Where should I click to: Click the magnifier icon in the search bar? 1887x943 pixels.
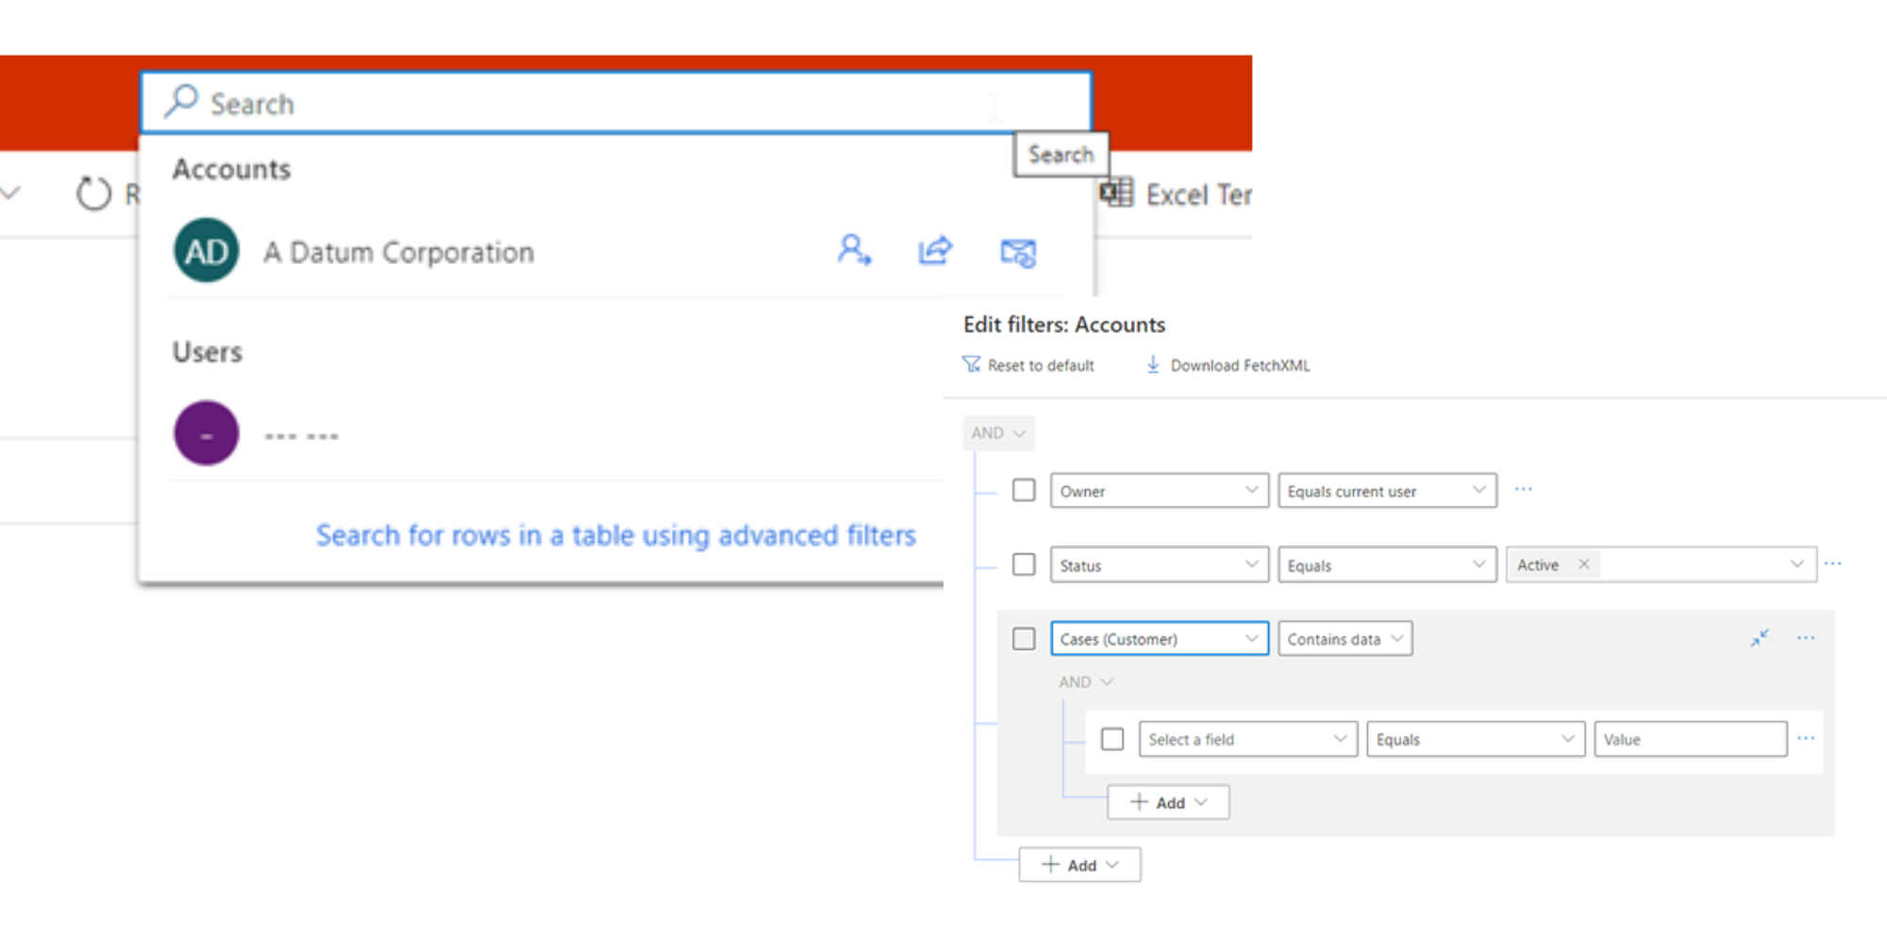point(181,103)
